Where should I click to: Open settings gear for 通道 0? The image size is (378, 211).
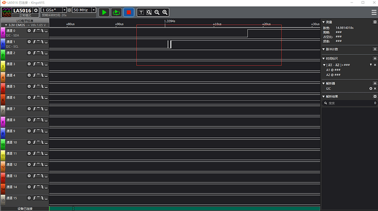(x=29, y=31)
